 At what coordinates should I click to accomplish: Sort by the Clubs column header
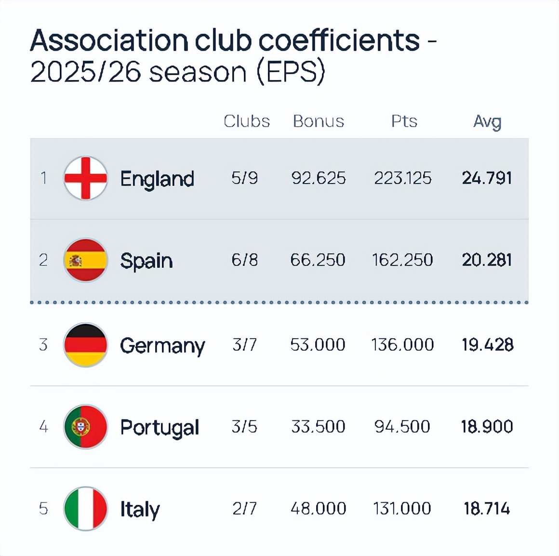pos(247,121)
